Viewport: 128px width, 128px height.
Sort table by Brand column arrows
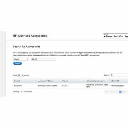(x=36, y=81)
